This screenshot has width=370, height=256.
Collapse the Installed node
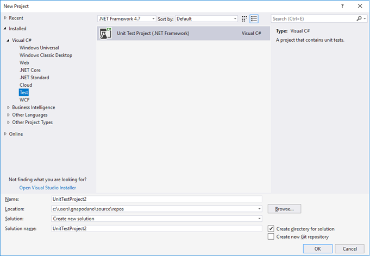click(5, 29)
